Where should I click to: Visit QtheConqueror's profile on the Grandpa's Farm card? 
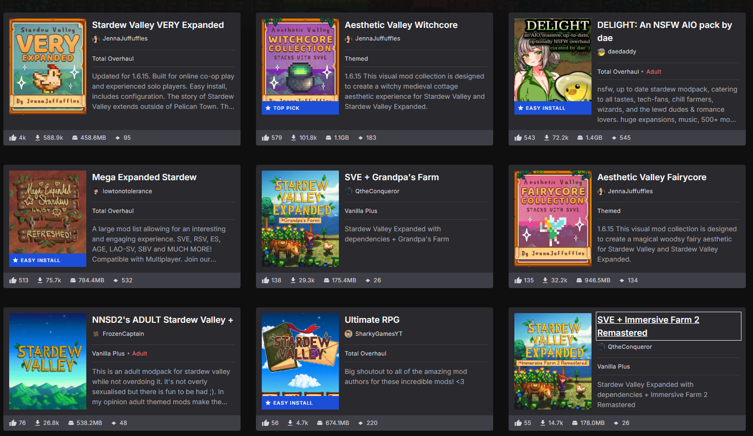point(377,191)
